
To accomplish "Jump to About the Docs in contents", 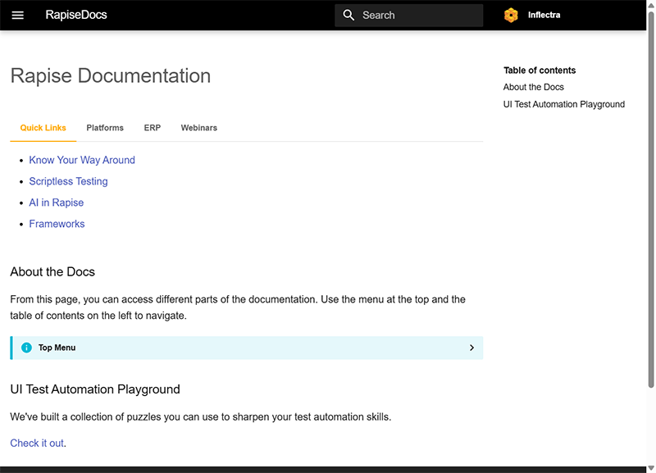I will pyautogui.click(x=533, y=87).
